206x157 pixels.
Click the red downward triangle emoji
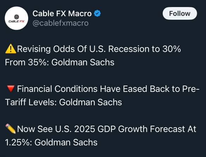(11, 89)
